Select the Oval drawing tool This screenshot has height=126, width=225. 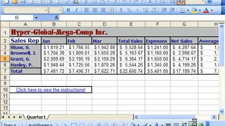pos(82,125)
